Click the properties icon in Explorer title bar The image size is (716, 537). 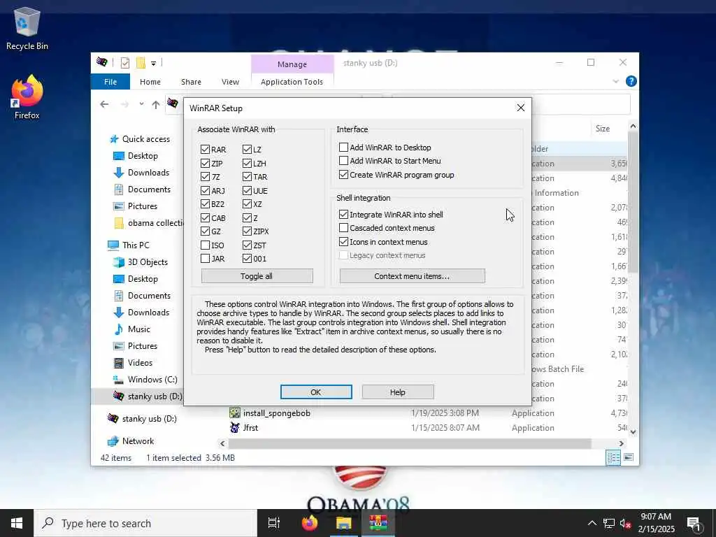[x=124, y=63]
